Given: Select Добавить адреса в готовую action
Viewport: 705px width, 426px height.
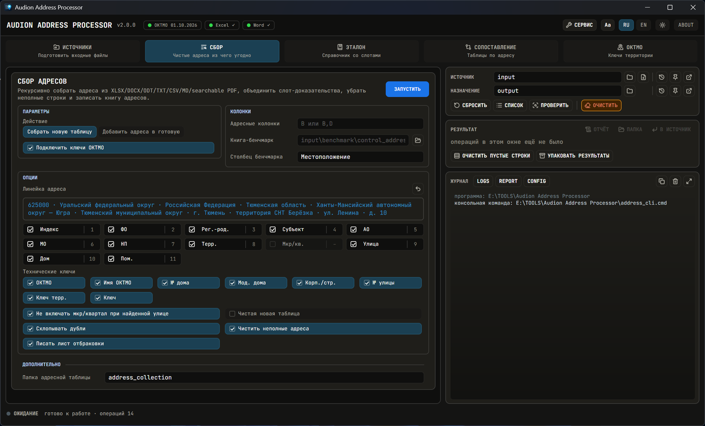Looking at the screenshot, I should 141,132.
